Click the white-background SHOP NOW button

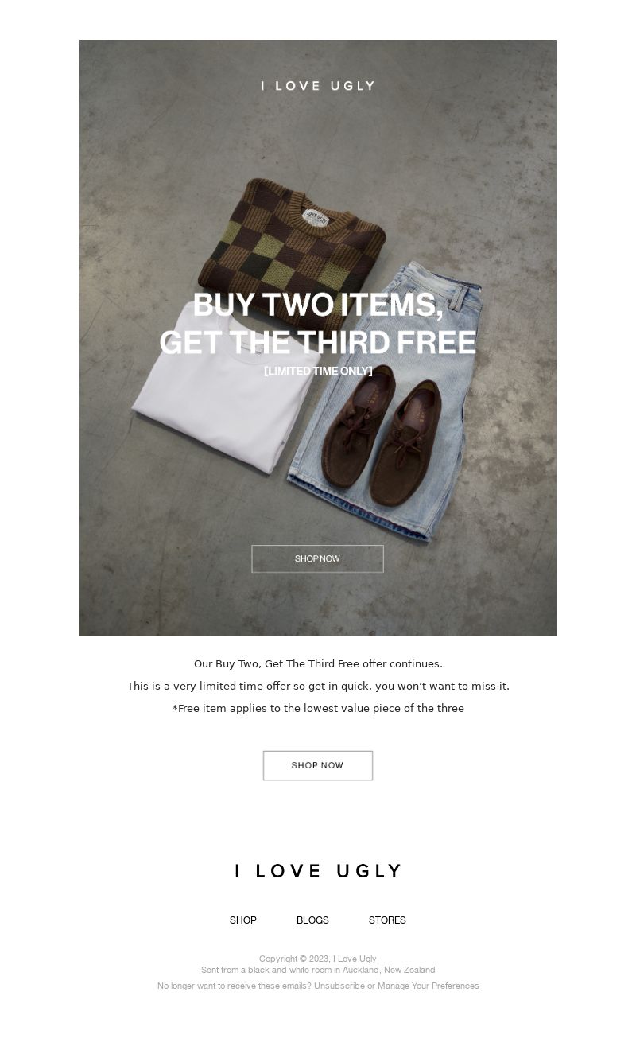pos(317,765)
